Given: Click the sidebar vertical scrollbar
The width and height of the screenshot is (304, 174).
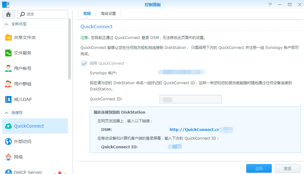Looking at the screenshot, I should click(x=70, y=49).
